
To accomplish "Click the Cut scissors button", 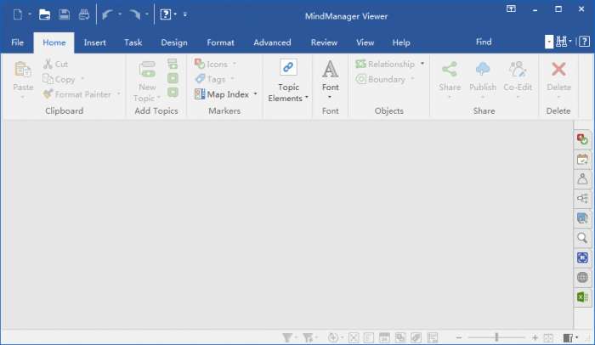I will 56,64.
